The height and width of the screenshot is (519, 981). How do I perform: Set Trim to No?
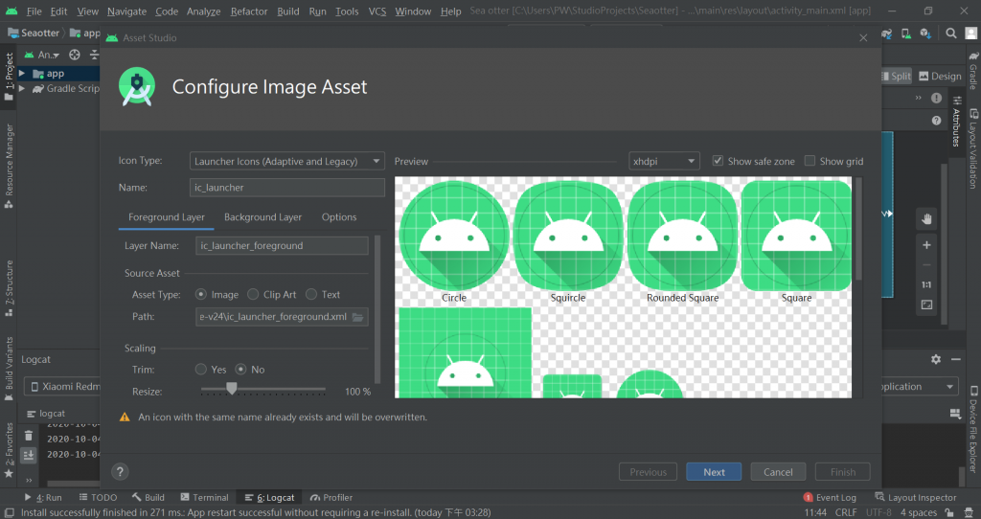240,370
